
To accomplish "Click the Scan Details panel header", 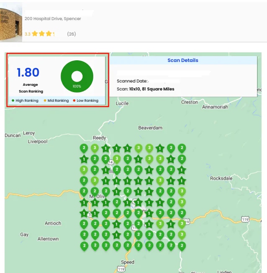I will coord(183,60).
